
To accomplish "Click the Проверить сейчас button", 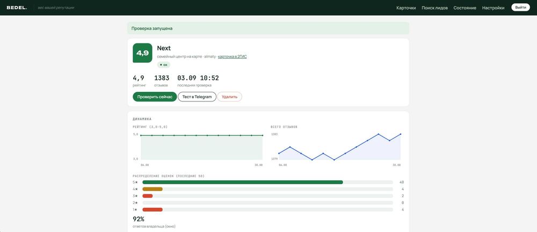I will (155, 97).
